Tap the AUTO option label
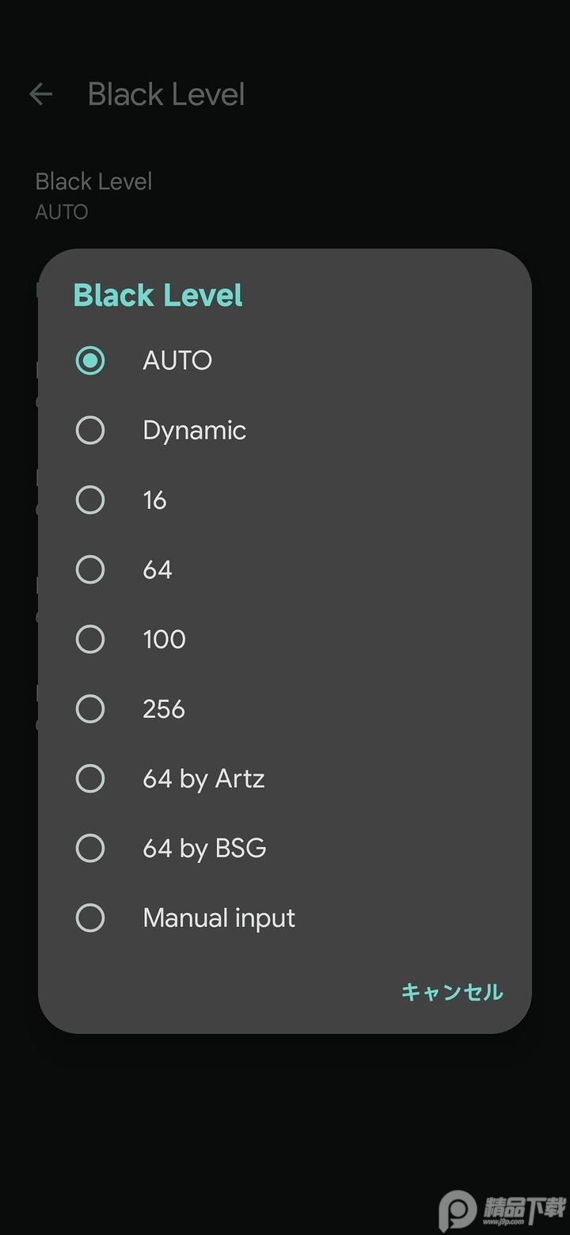Viewport: 570px width, 1235px height. coord(177,361)
